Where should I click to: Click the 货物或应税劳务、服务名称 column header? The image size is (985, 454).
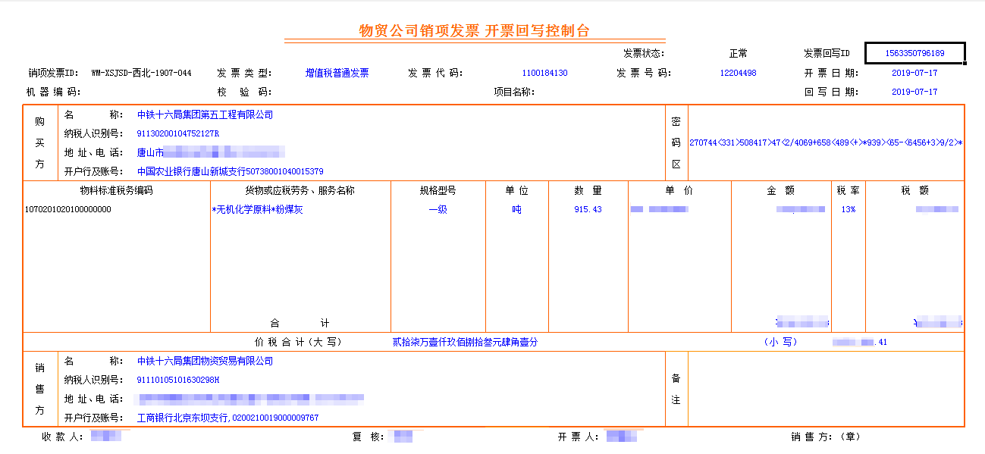pyautogui.click(x=300, y=191)
